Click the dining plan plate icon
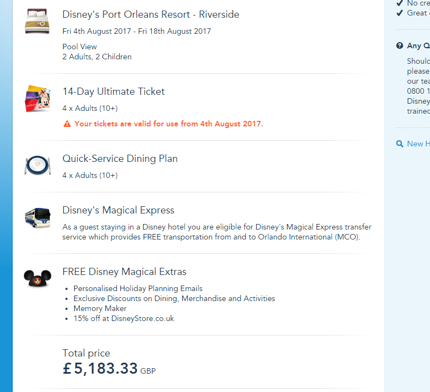The image size is (430, 392). point(37,165)
